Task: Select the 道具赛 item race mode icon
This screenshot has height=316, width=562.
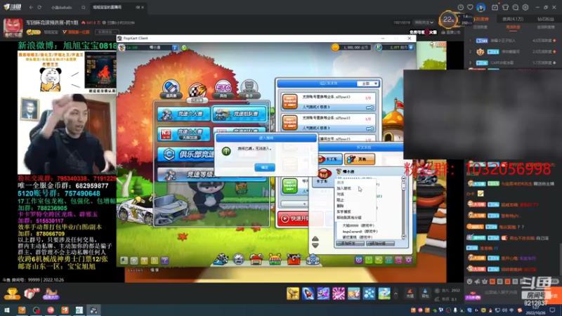Action: tap(171, 89)
